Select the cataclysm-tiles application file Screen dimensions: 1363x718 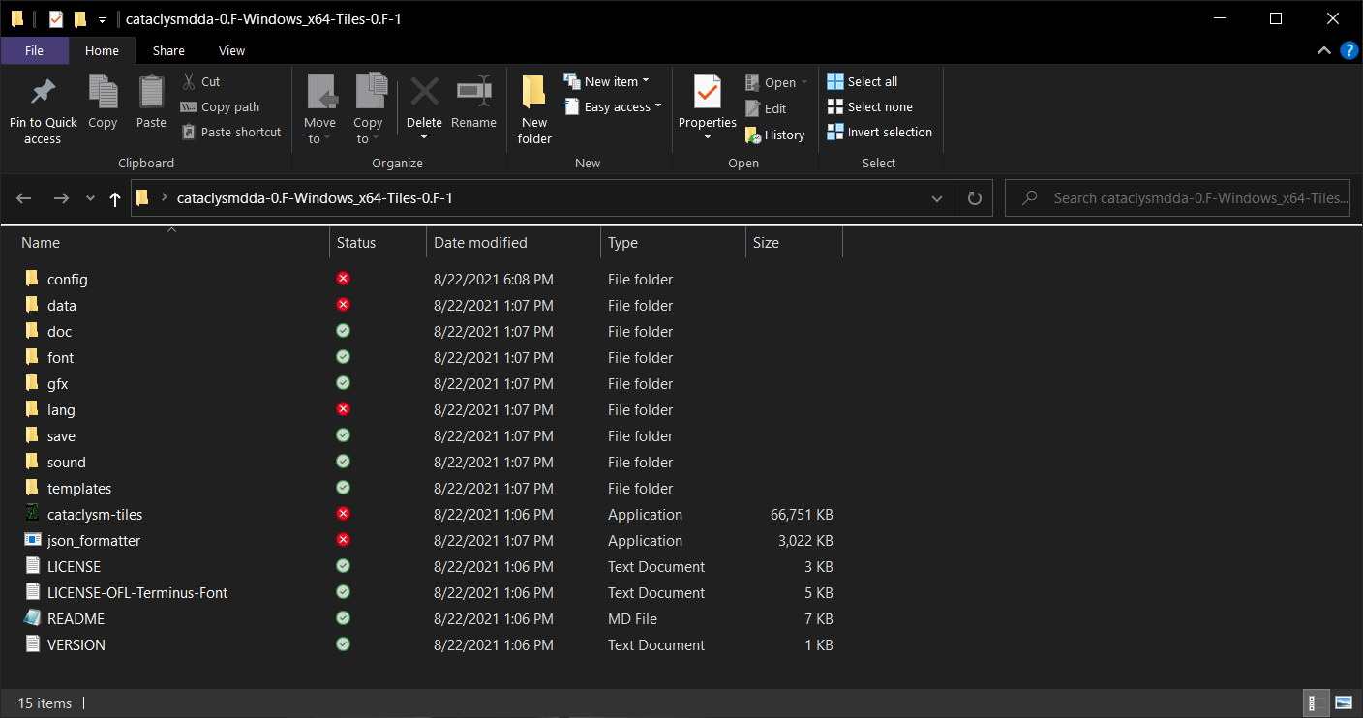pyautogui.click(x=95, y=515)
